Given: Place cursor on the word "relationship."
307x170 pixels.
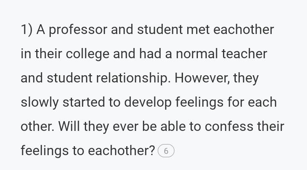Looking at the screenshot, I should tap(133, 79).
